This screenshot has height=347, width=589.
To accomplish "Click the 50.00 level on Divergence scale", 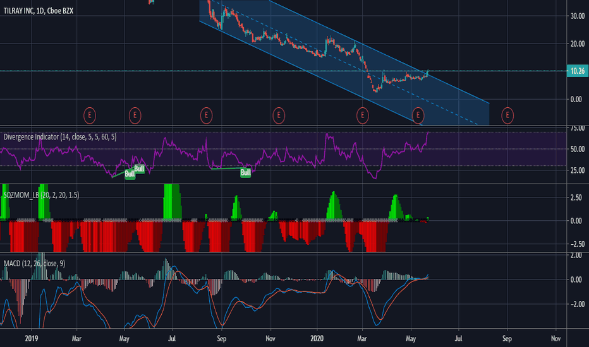I will [x=578, y=150].
